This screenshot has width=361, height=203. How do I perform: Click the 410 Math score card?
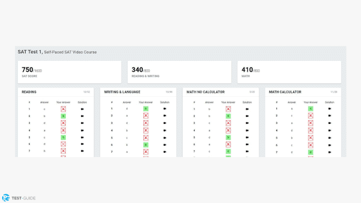pyautogui.click(x=289, y=72)
